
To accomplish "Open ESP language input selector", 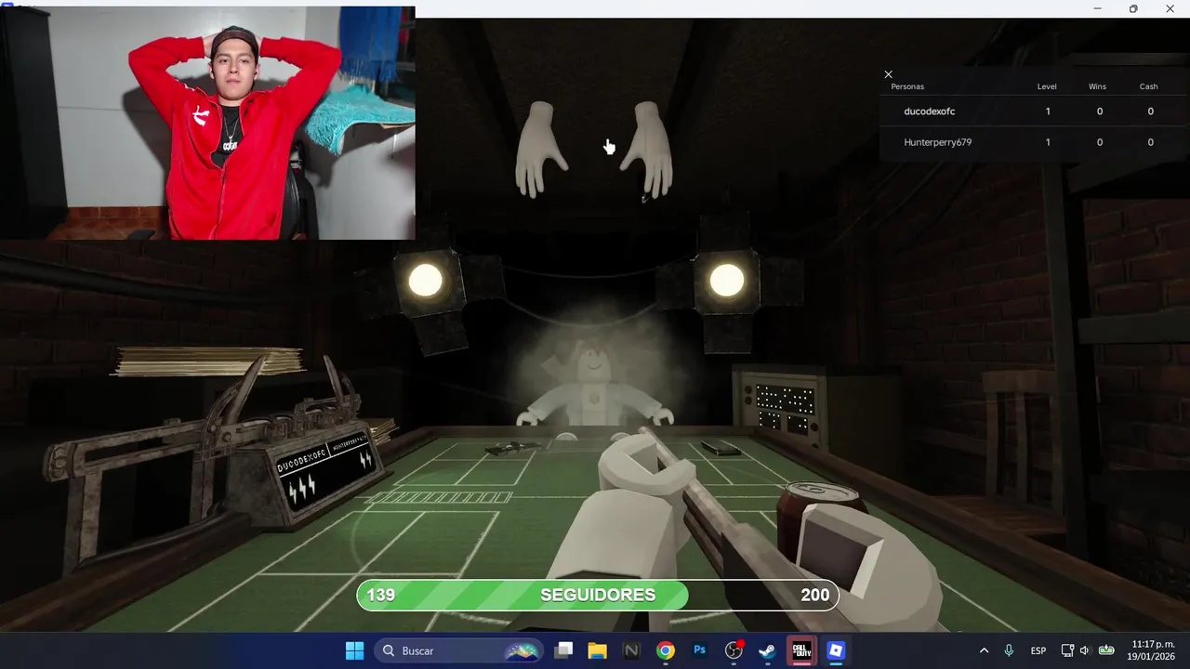I will (x=1038, y=650).
